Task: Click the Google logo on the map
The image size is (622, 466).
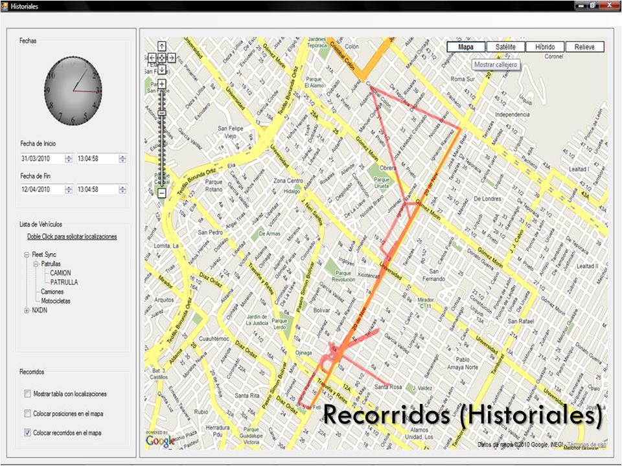Action: [x=160, y=441]
